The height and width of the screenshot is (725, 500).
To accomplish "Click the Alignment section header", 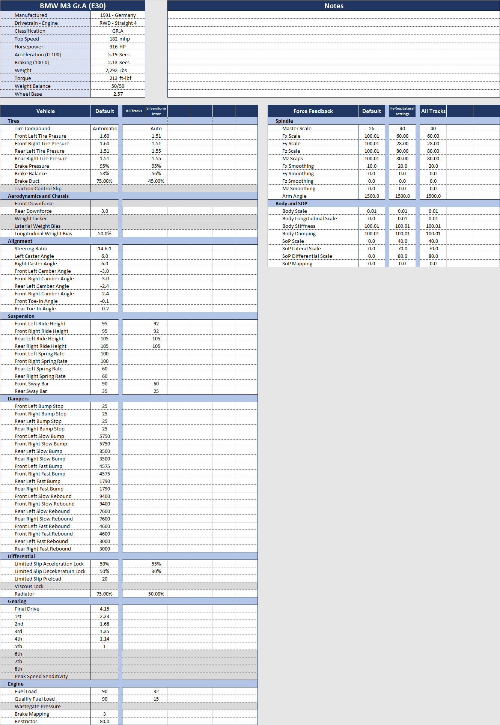I will [x=129, y=241].
